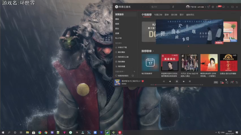Open the listen-together people icon
241x135 pixels.
click(x=232, y=82)
